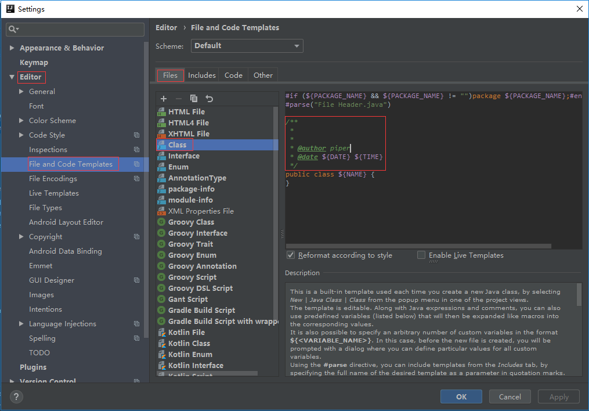Click the HTML4 File template icon
Screen dimensions: 589x411
click(x=161, y=122)
